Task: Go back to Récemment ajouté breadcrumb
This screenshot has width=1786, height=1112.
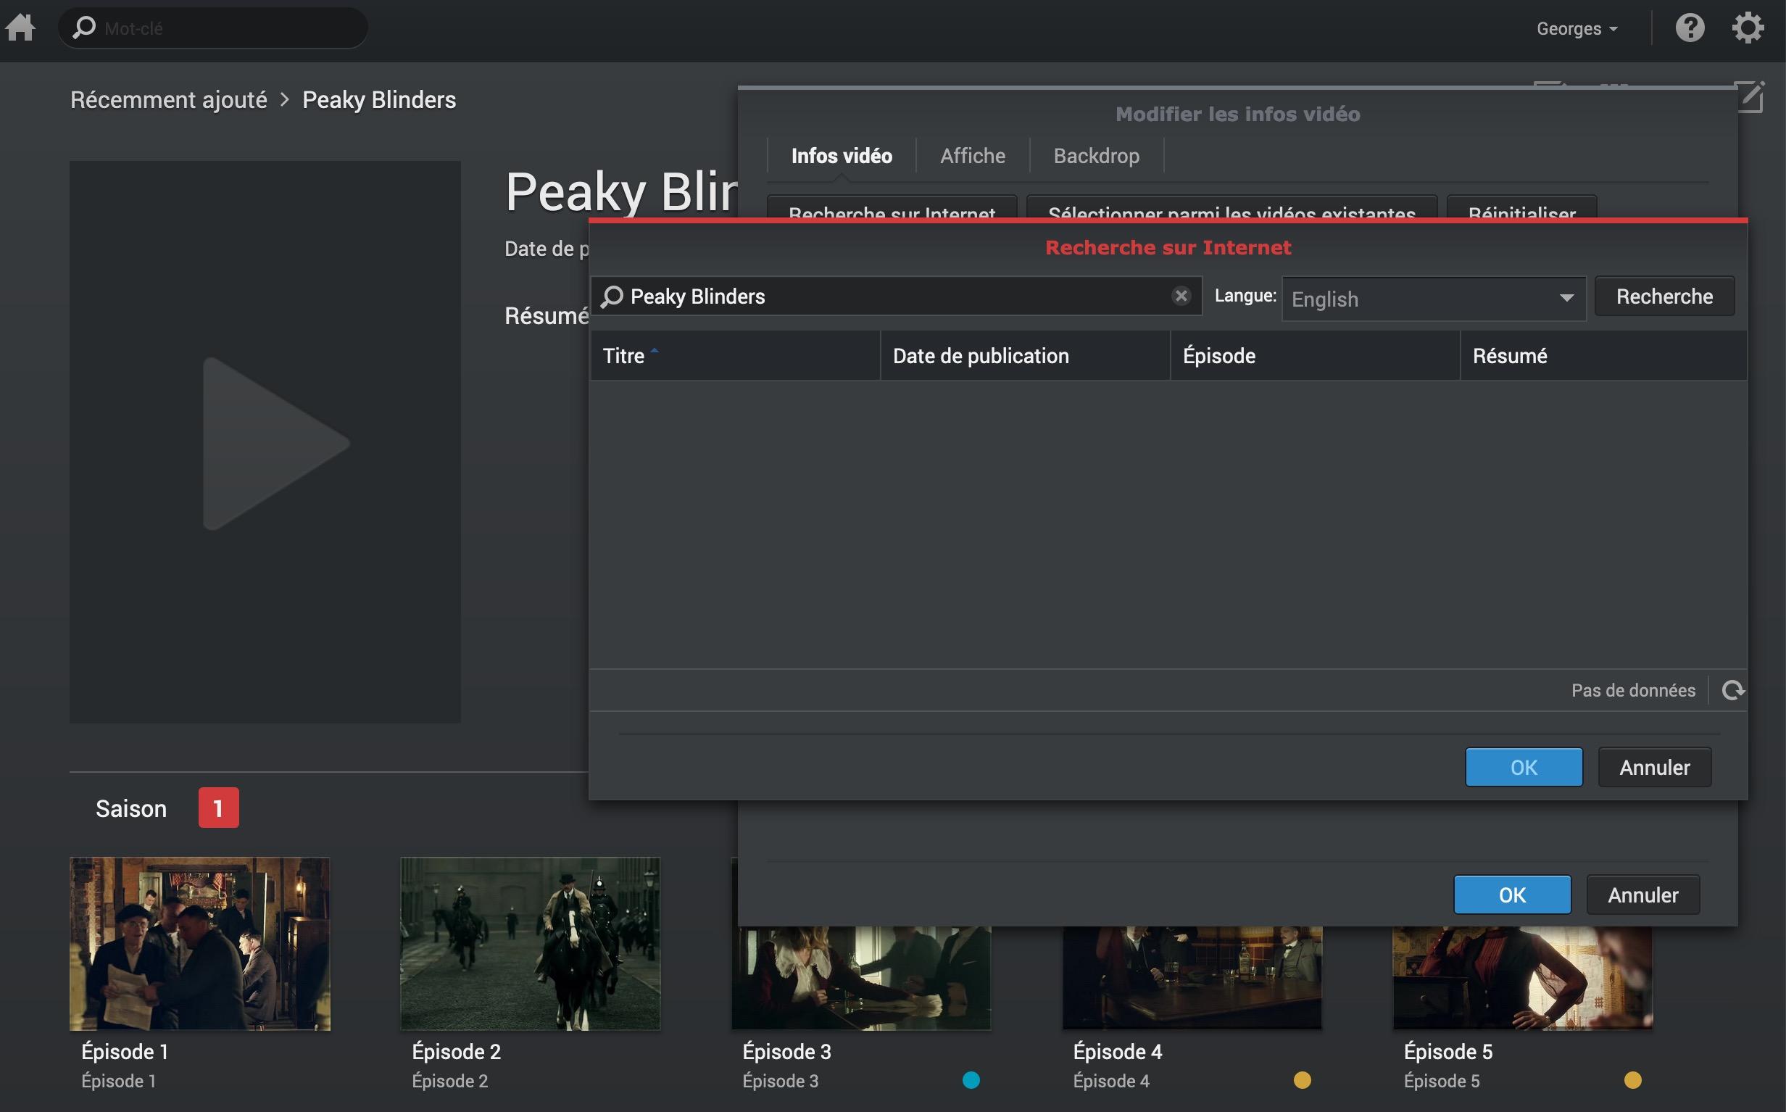Action: pos(168,99)
